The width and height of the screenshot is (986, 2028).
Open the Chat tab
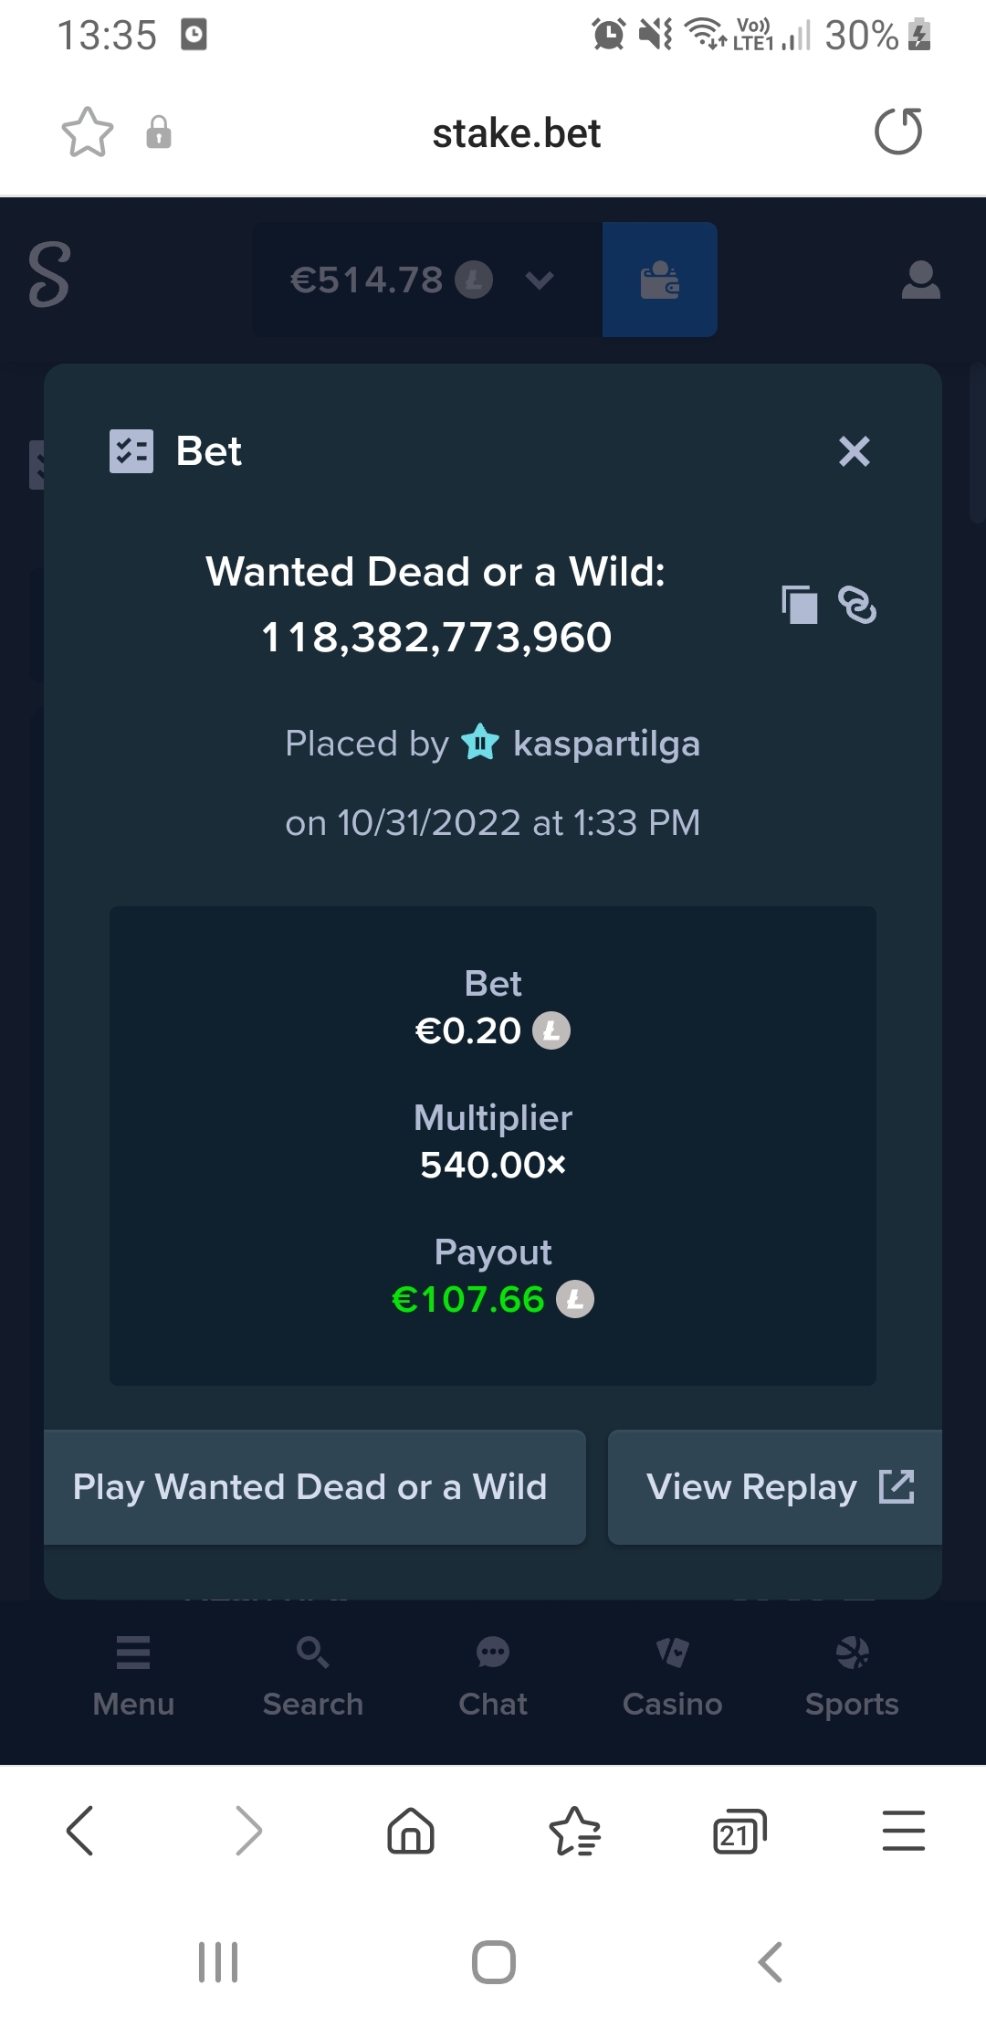(x=493, y=1677)
